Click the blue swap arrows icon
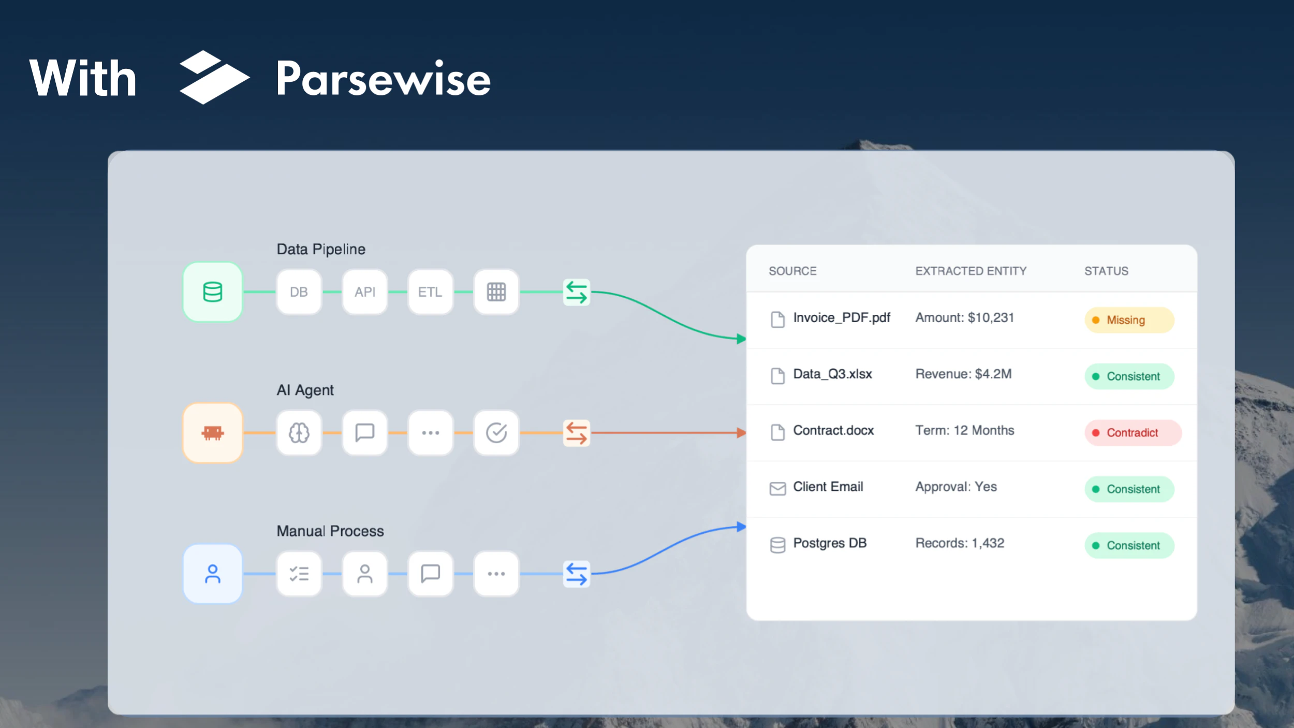 [x=577, y=574]
